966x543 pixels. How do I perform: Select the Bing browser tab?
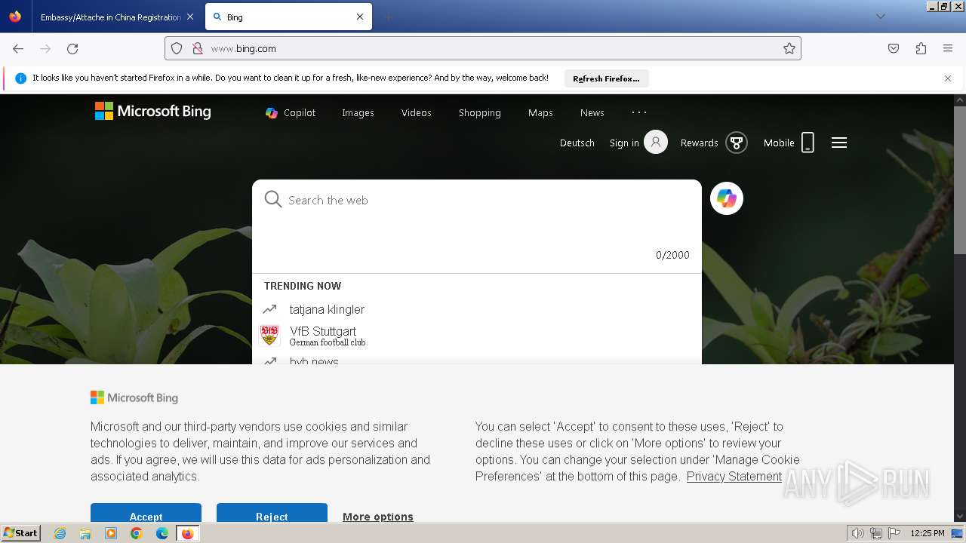(x=288, y=17)
